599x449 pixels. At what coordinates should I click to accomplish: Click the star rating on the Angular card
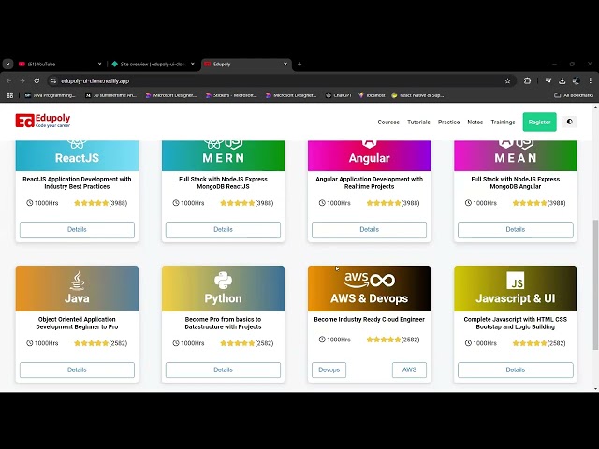(384, 203)
